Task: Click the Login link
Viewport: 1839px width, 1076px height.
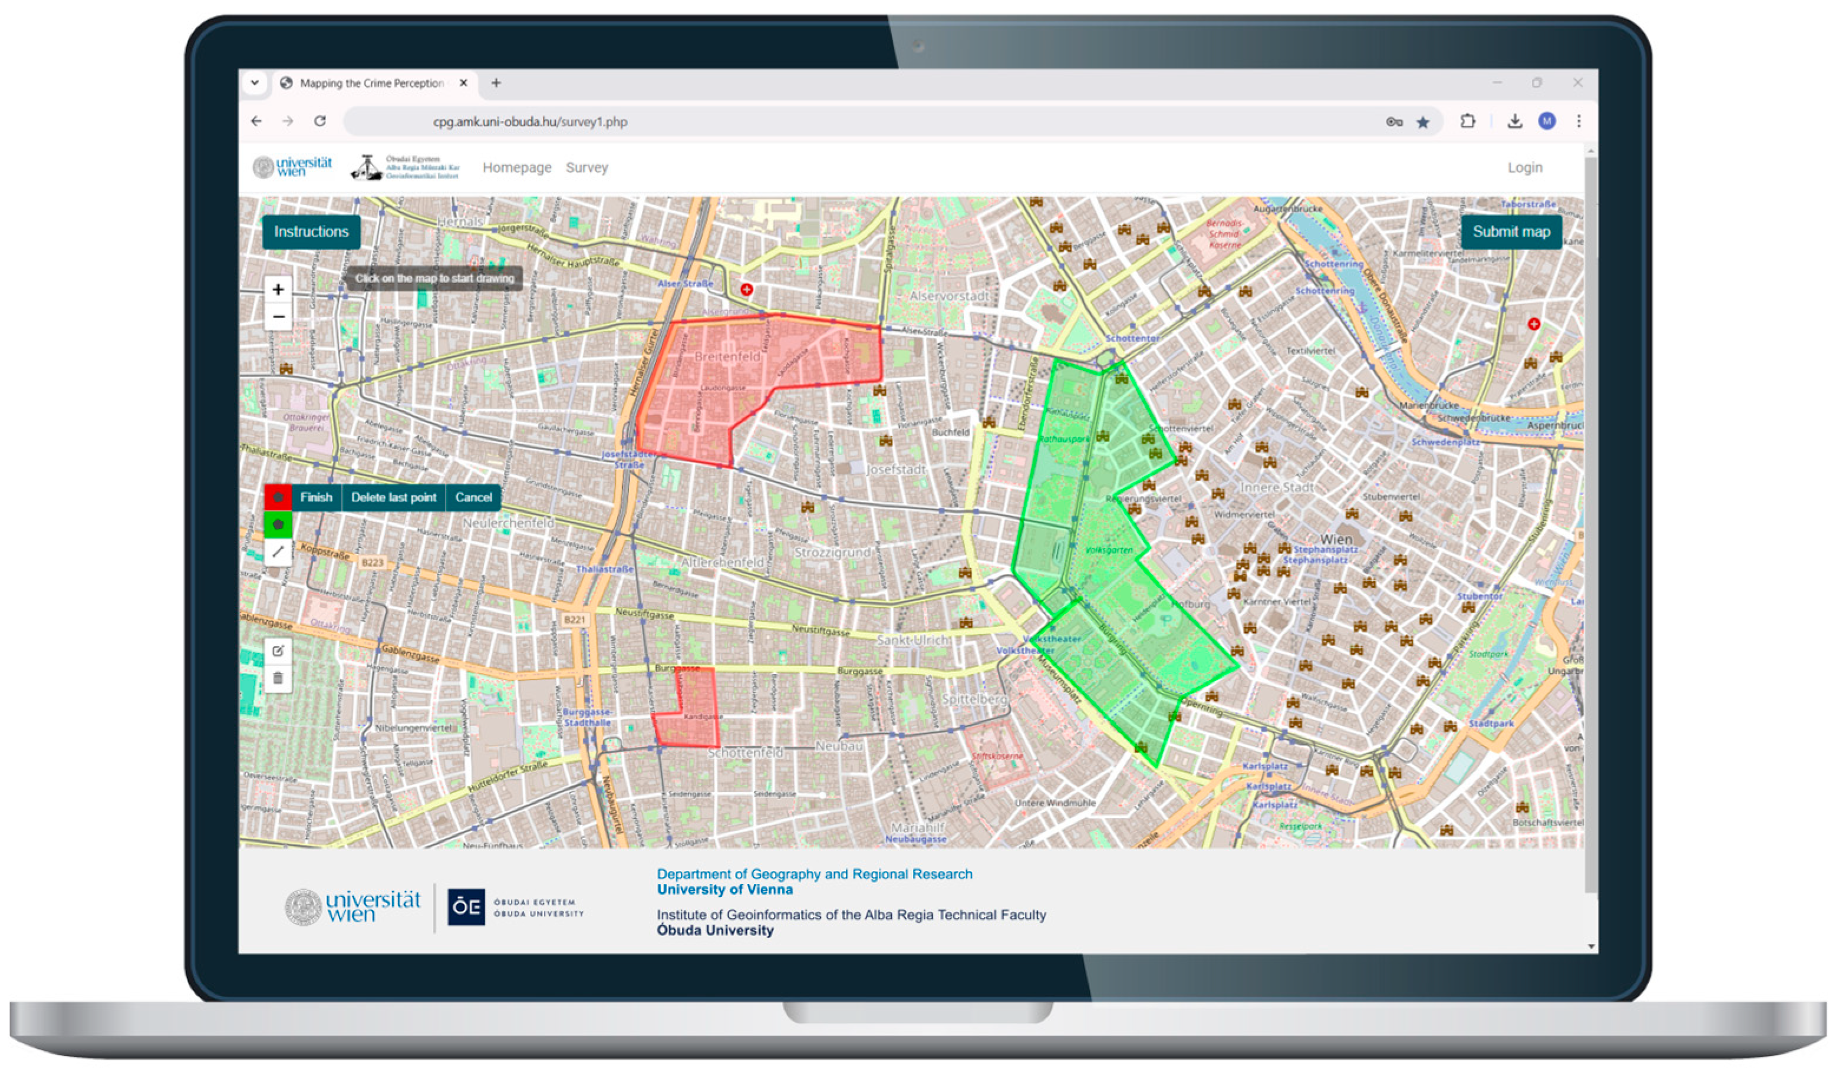Action: click(x=1525, y=168)
